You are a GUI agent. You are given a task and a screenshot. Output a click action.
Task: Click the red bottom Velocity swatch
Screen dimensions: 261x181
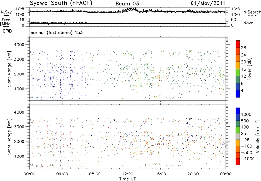[238, 162]
